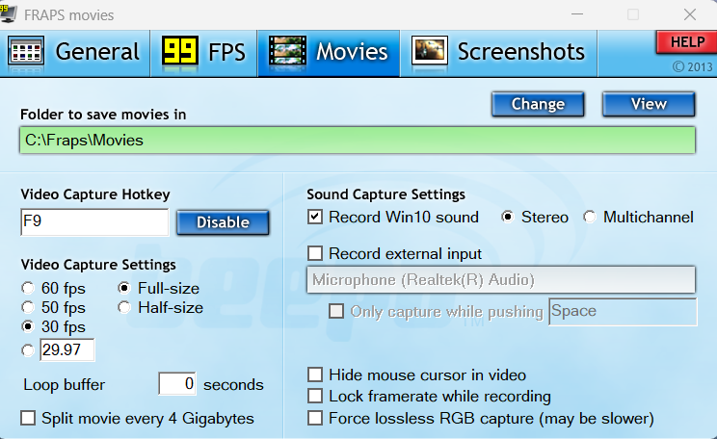This screenshot has width=717, height=439.
Task: Click the Loop buffer seconds field
Action: point(177,384)
